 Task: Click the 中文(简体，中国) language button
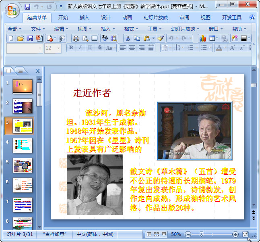click(x=95, y=234)
